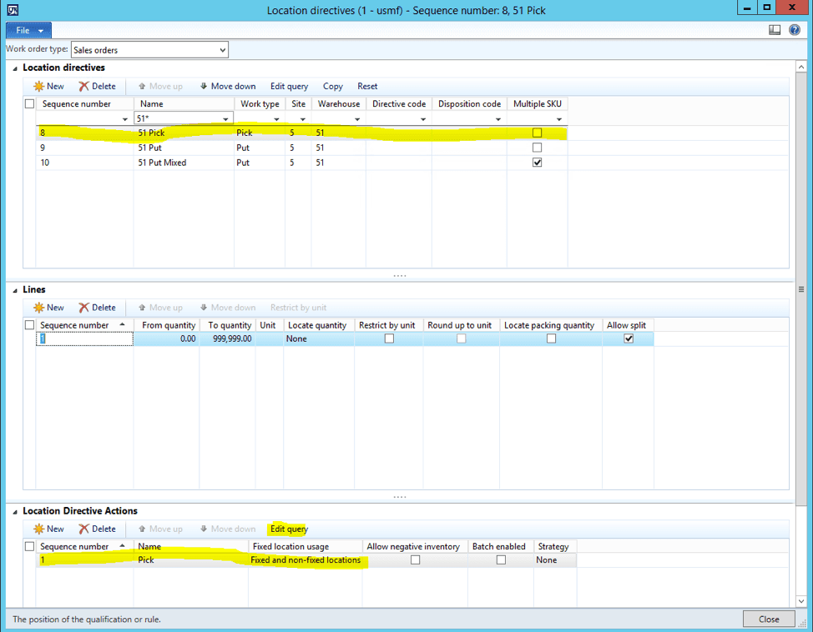Click the Move up arrow in Location directives toolbar

[142, 86]
